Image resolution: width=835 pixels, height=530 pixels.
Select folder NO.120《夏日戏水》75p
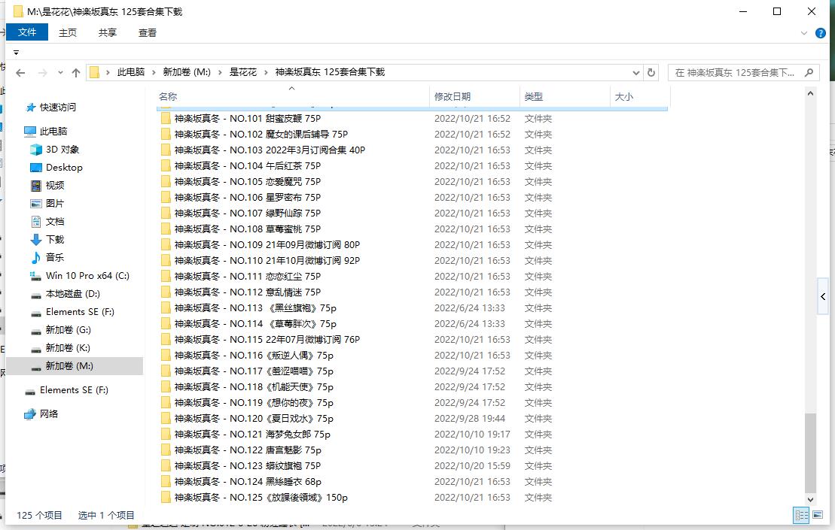point(254,419)
